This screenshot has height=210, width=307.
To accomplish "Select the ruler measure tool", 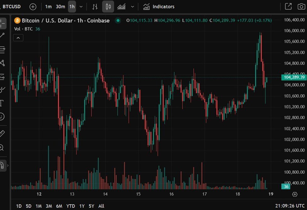I will pyautogui.click(x=2, y=133).
